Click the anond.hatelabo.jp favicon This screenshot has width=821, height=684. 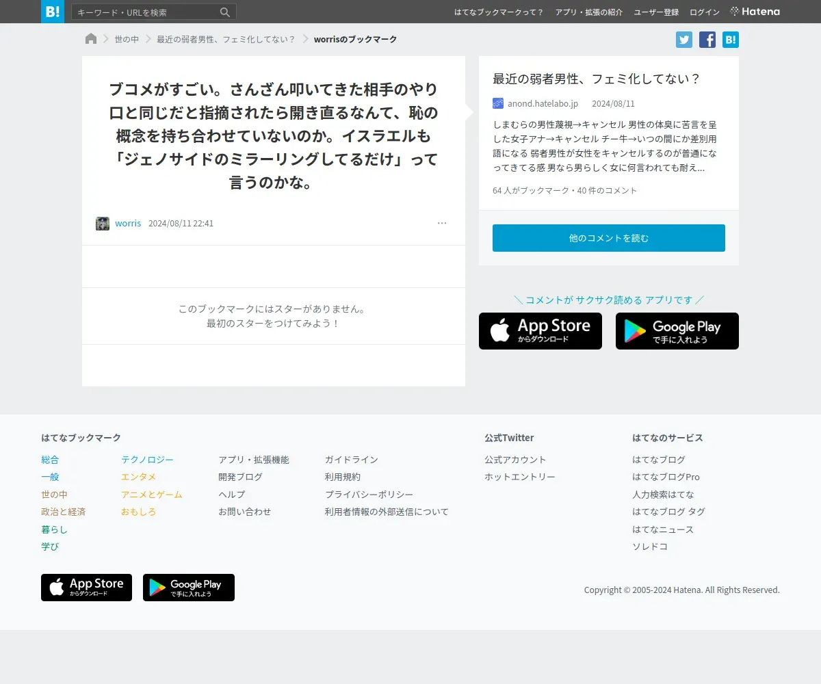[498, 103]
